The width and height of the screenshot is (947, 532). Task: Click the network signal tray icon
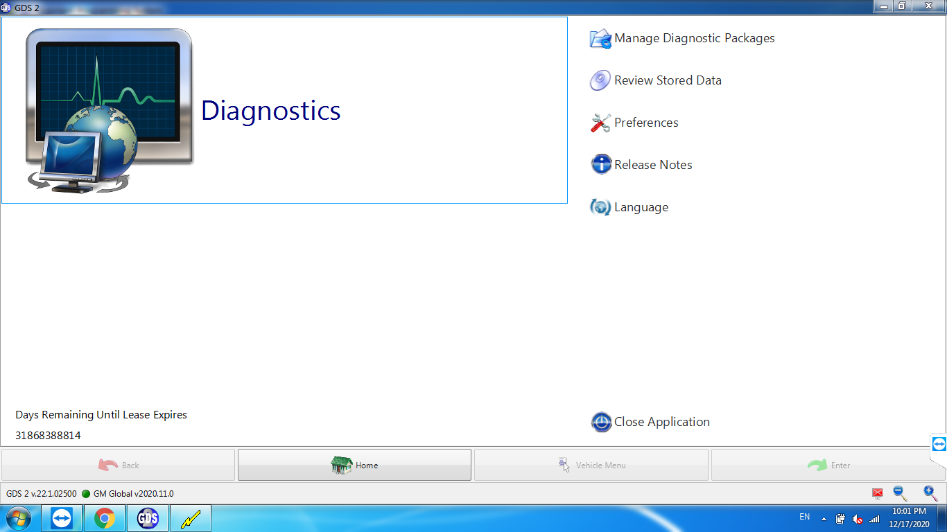tap(874, 518)
